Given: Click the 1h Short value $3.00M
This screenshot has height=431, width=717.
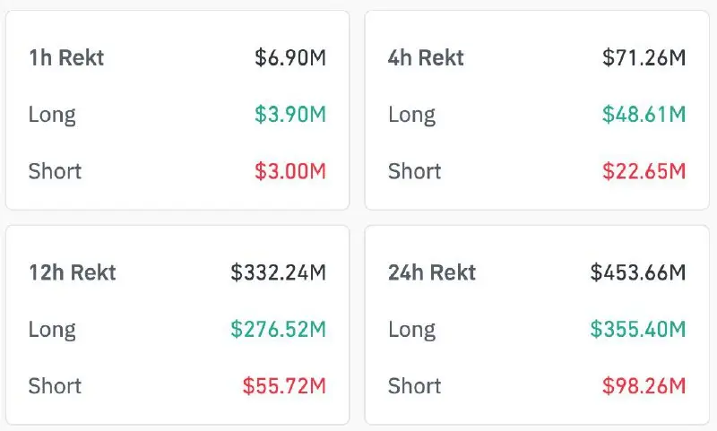Looking at the screenshot, I should click(290, 171).
